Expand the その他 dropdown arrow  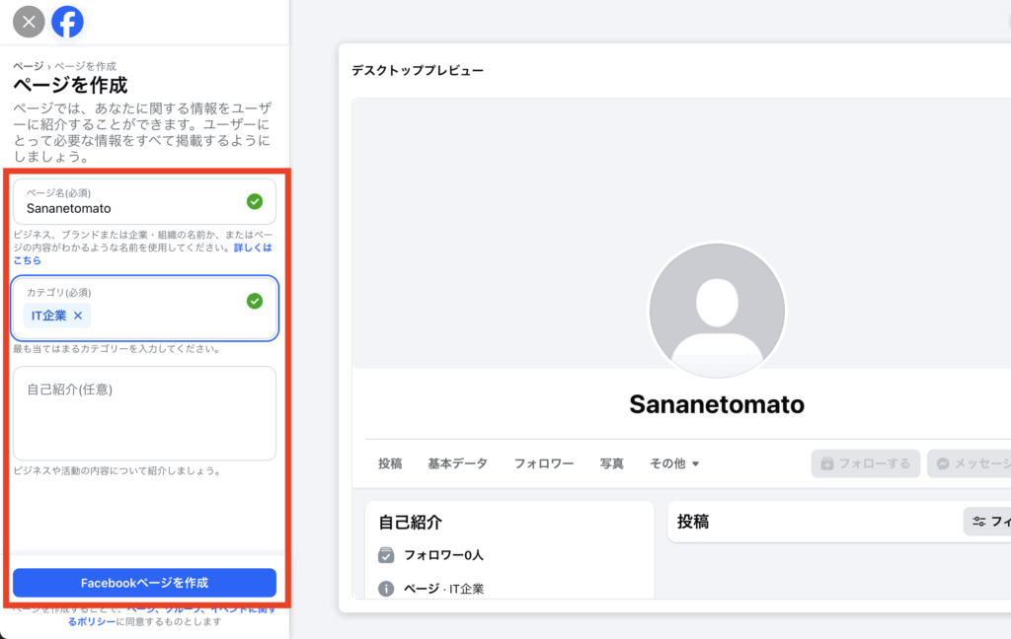pyautogui.click(x=695, y=463)
